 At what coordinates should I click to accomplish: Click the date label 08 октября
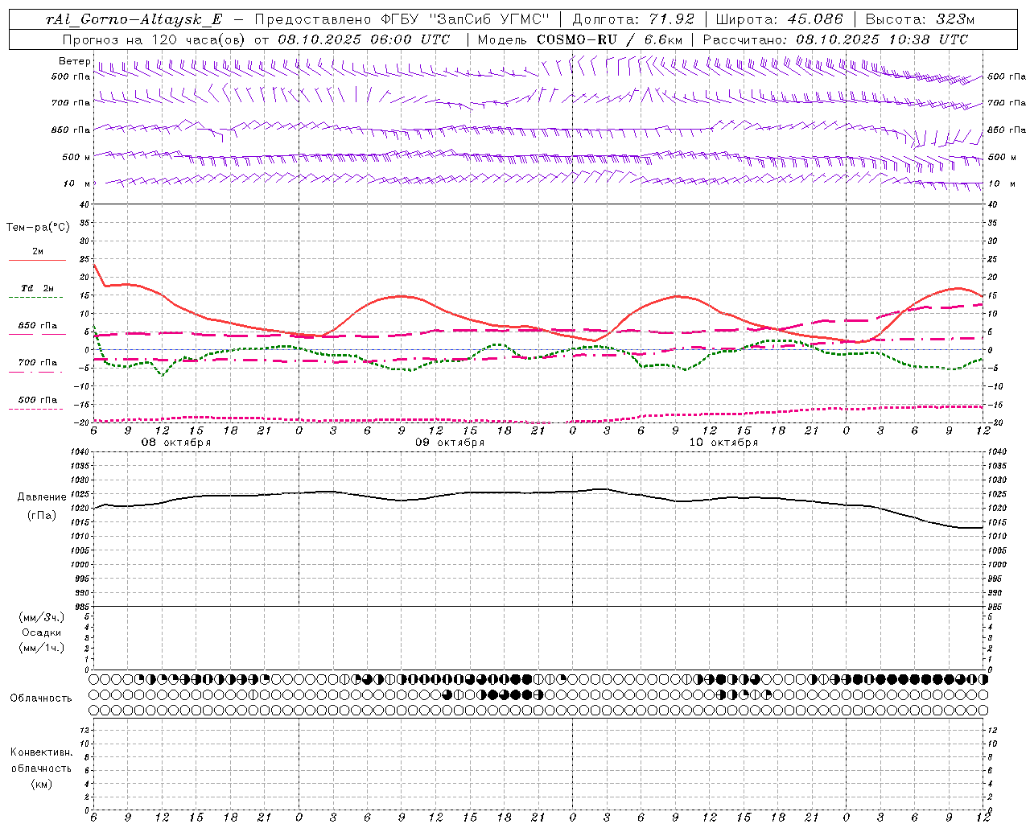176,443
